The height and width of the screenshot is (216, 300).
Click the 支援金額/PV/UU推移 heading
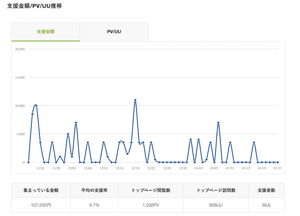point(35,6)
